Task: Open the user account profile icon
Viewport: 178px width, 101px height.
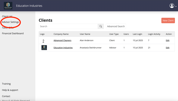Action: point(172,6)
